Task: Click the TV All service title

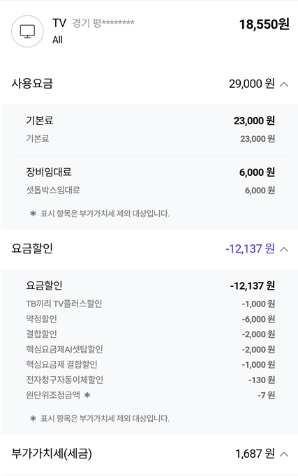Action: point(59,31)
